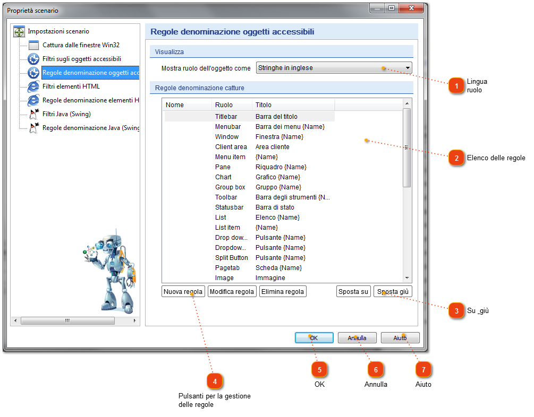
Task: Click the Filtri sugli oggetti accessibili icon
Action: 33,59
